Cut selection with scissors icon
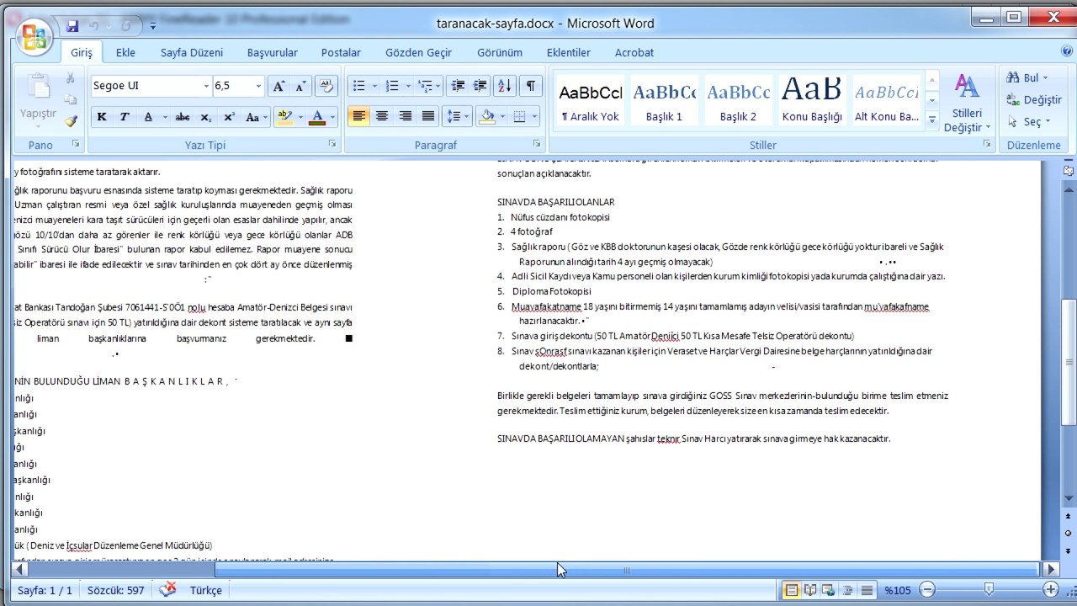 71,78
